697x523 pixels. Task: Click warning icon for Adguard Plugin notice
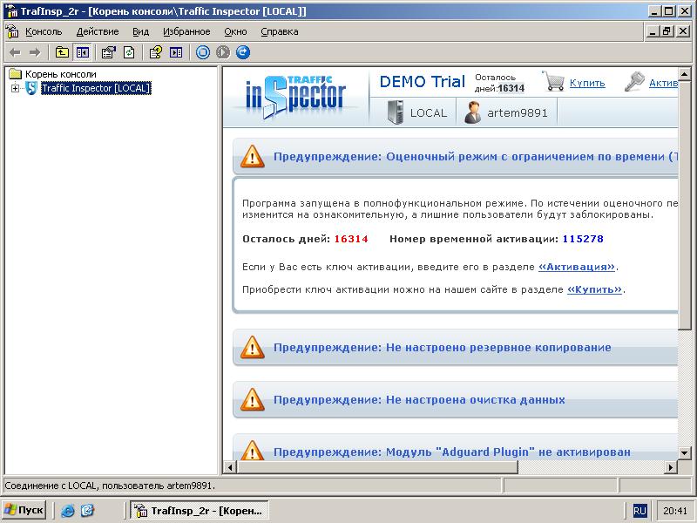coord(252,451)
